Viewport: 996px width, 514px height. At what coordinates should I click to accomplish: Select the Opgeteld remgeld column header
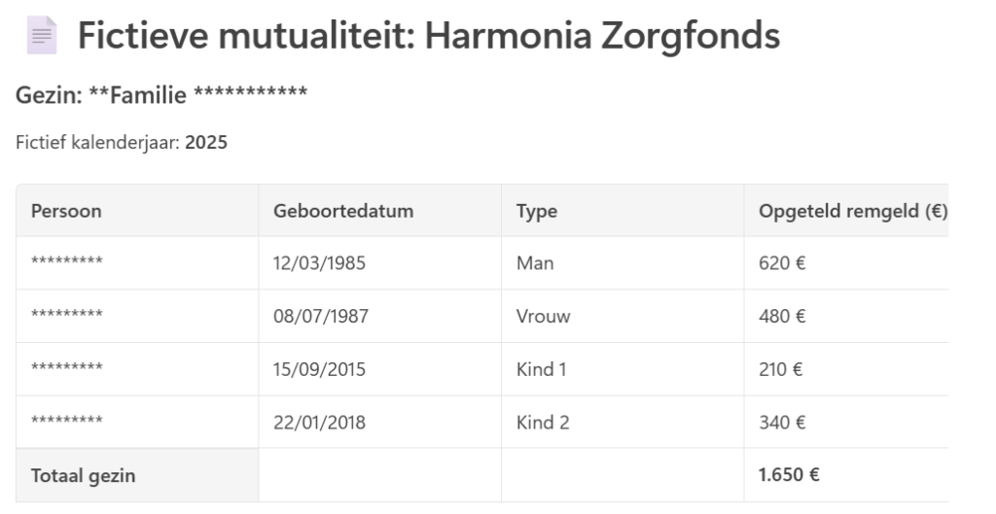point(846,211)
